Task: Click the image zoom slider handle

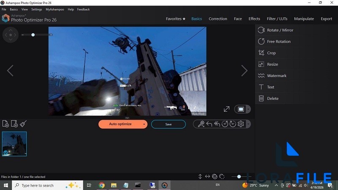Action: (x=33, y=35)
